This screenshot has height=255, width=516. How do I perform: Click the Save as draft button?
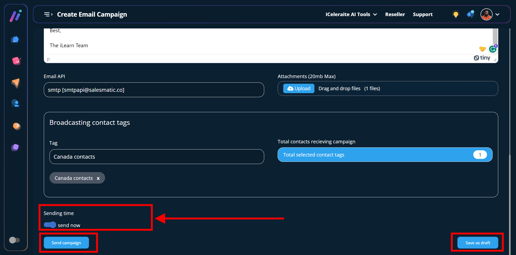478,243
